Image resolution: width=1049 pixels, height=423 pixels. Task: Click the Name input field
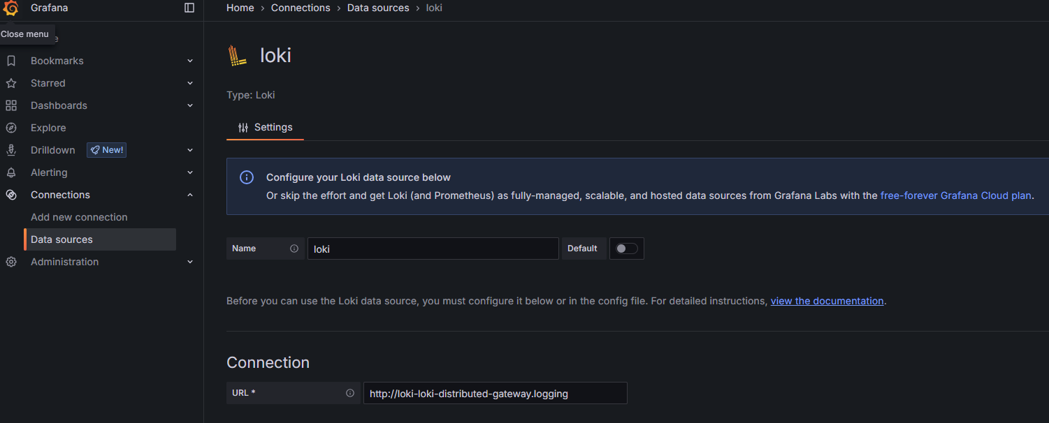pyautogui.click(x=433, y=248)
